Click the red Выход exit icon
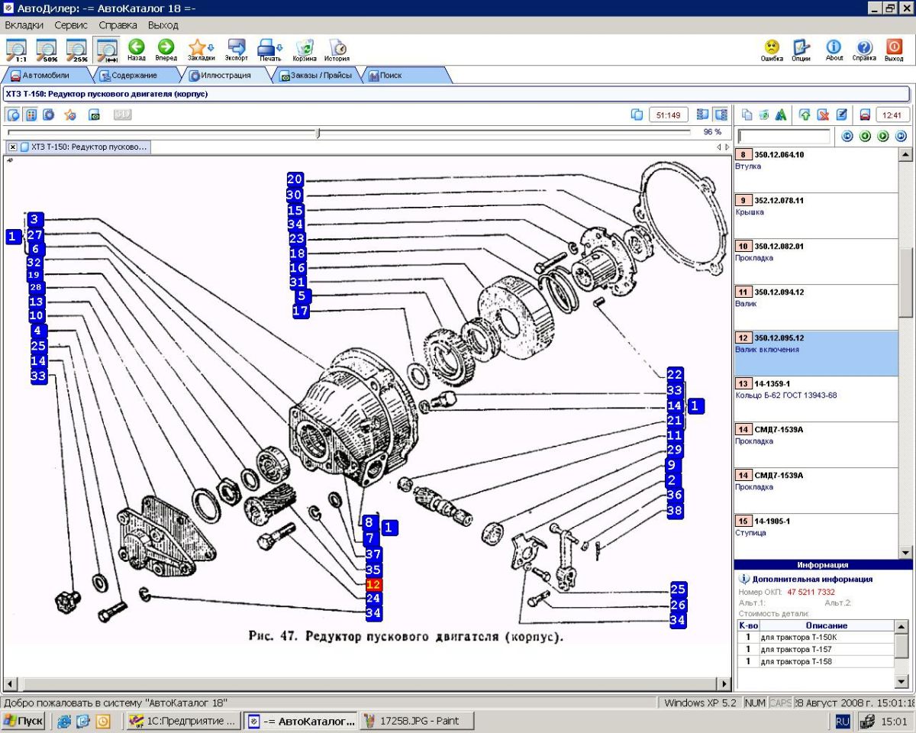The image size is (916, 733). (x=894, y=47)
